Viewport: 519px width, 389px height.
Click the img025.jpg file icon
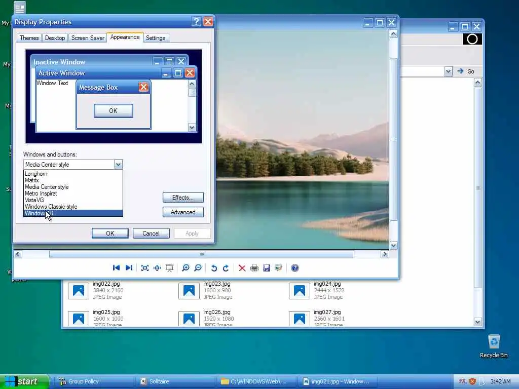click(x=79, y=319)
